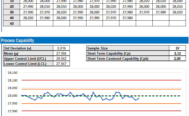Click the 28,100 axis label on chart

[x=12, y=80]
